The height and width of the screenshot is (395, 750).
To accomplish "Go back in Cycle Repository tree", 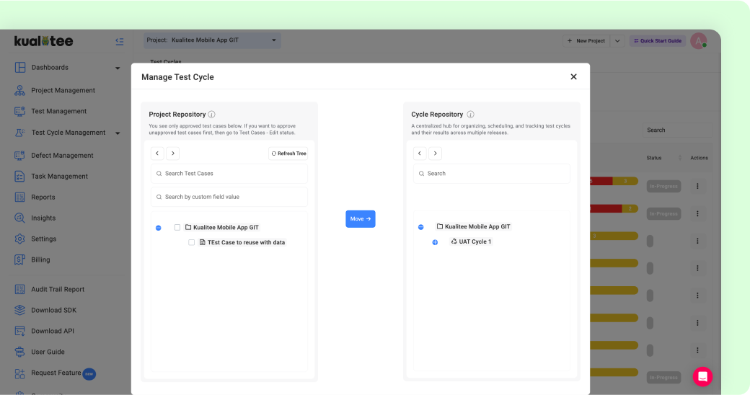I will (x=420, y=154).
